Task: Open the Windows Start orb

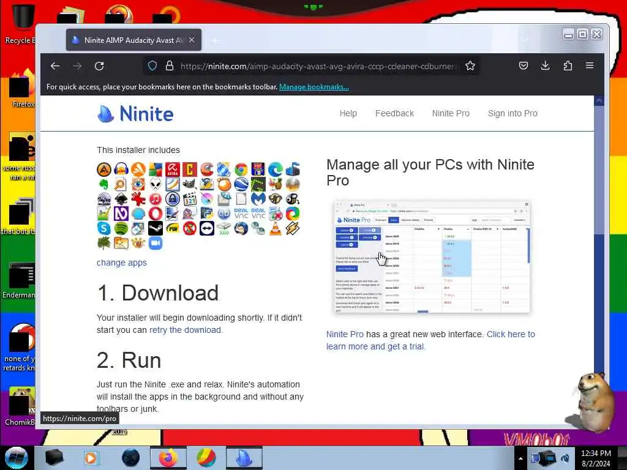Action: [16, 458]
